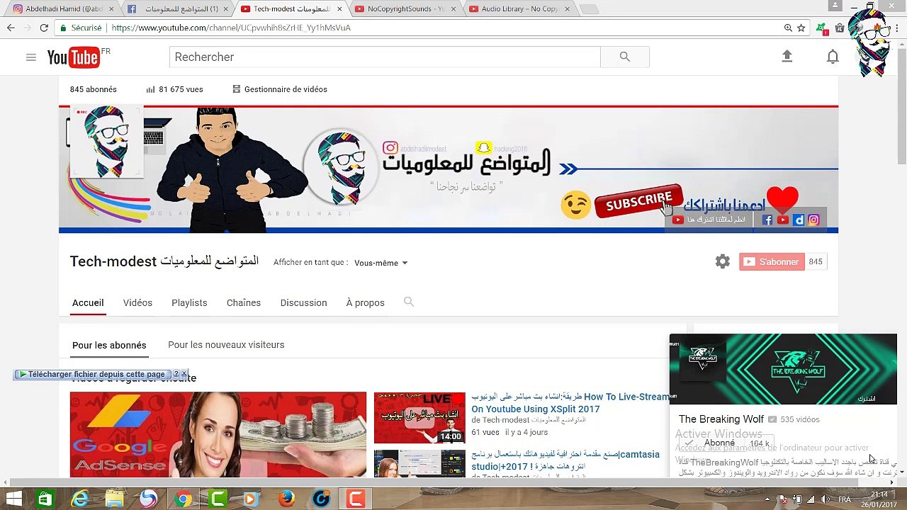Open the camtasia studio intro video title
907x510 pixels.
point(565,460)
